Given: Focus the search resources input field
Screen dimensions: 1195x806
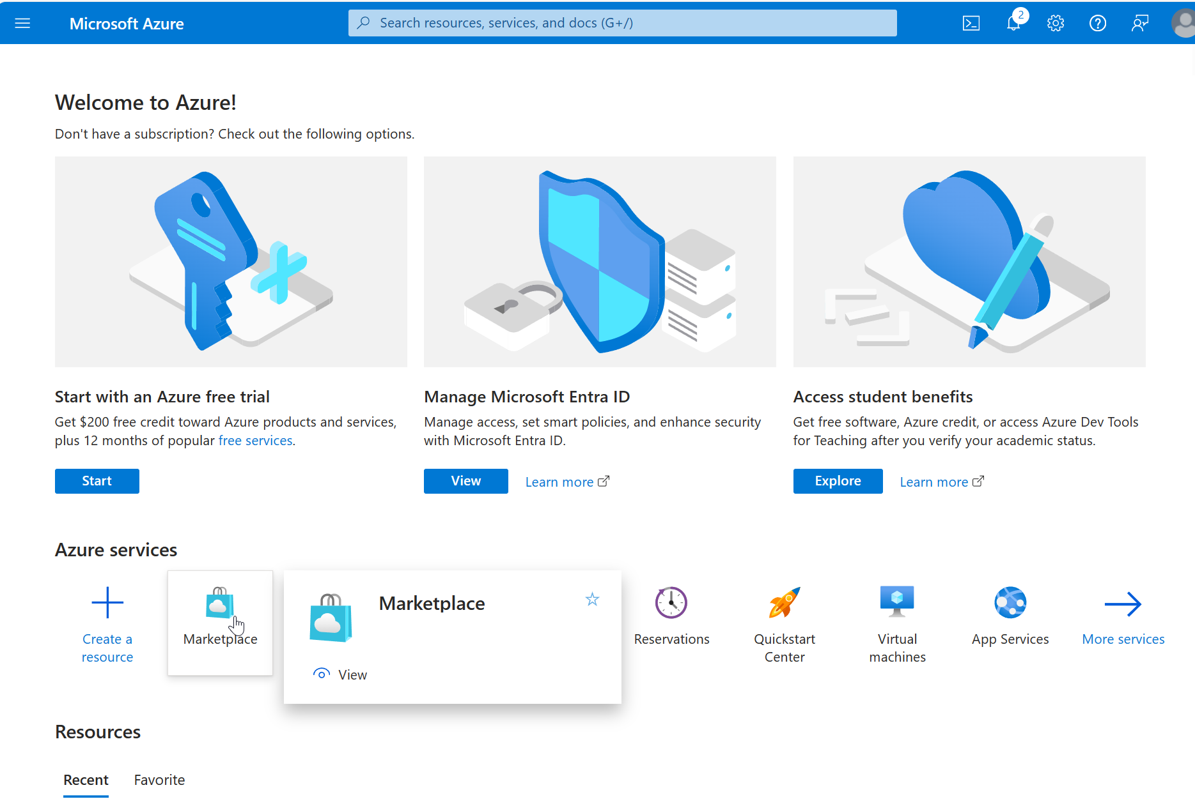Looking at the screenshot, I should point(622,23).
